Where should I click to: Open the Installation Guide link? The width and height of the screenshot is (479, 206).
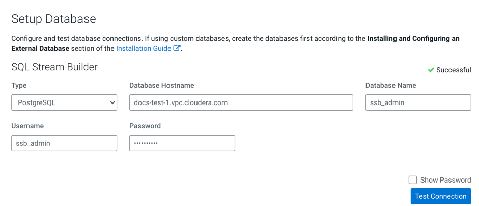pos(144,49)
